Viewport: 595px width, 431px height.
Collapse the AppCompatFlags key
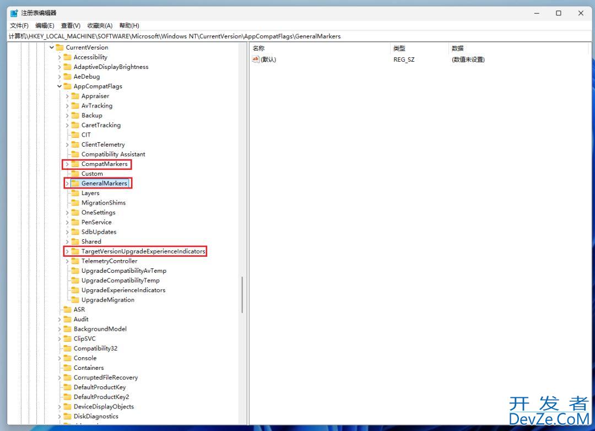(x=59, y=86)
